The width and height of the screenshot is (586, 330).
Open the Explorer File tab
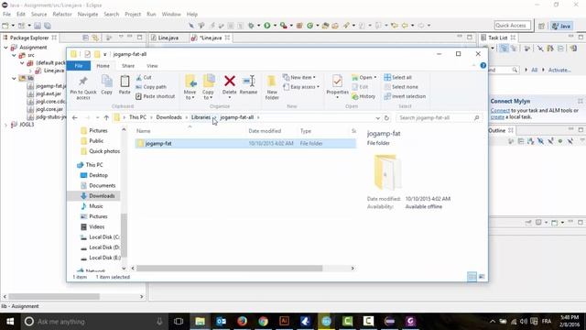tap(79, 66)
